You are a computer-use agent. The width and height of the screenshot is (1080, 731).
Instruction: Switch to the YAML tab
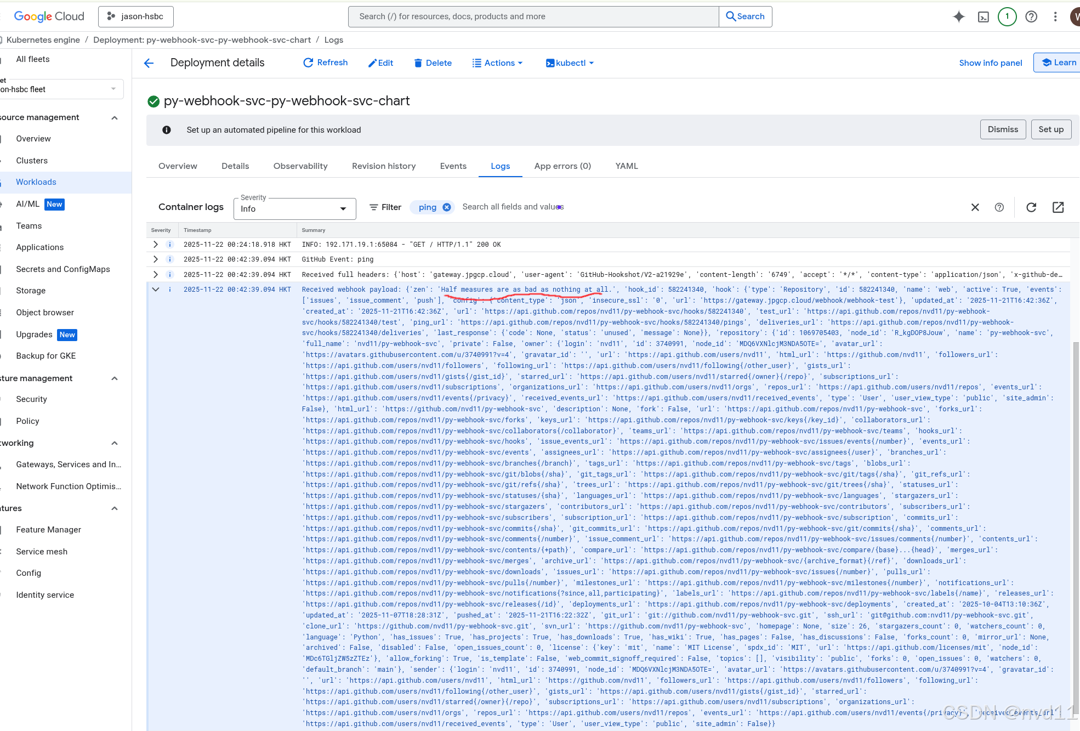coord(627,166)
